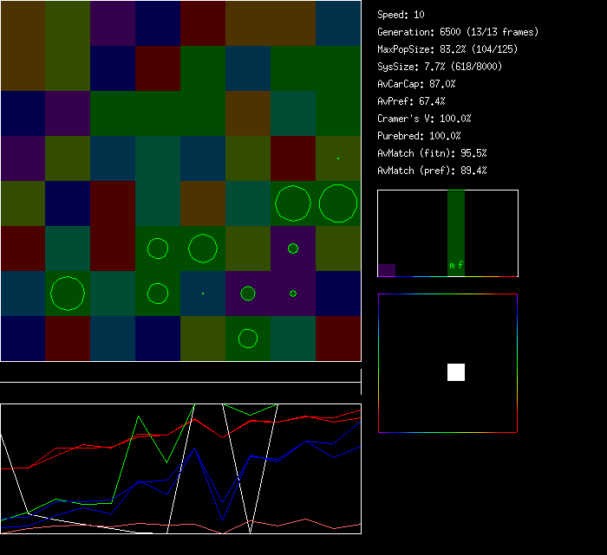
Task: Click the Generation: 6500 counter text
Action: tap(458, 32)
